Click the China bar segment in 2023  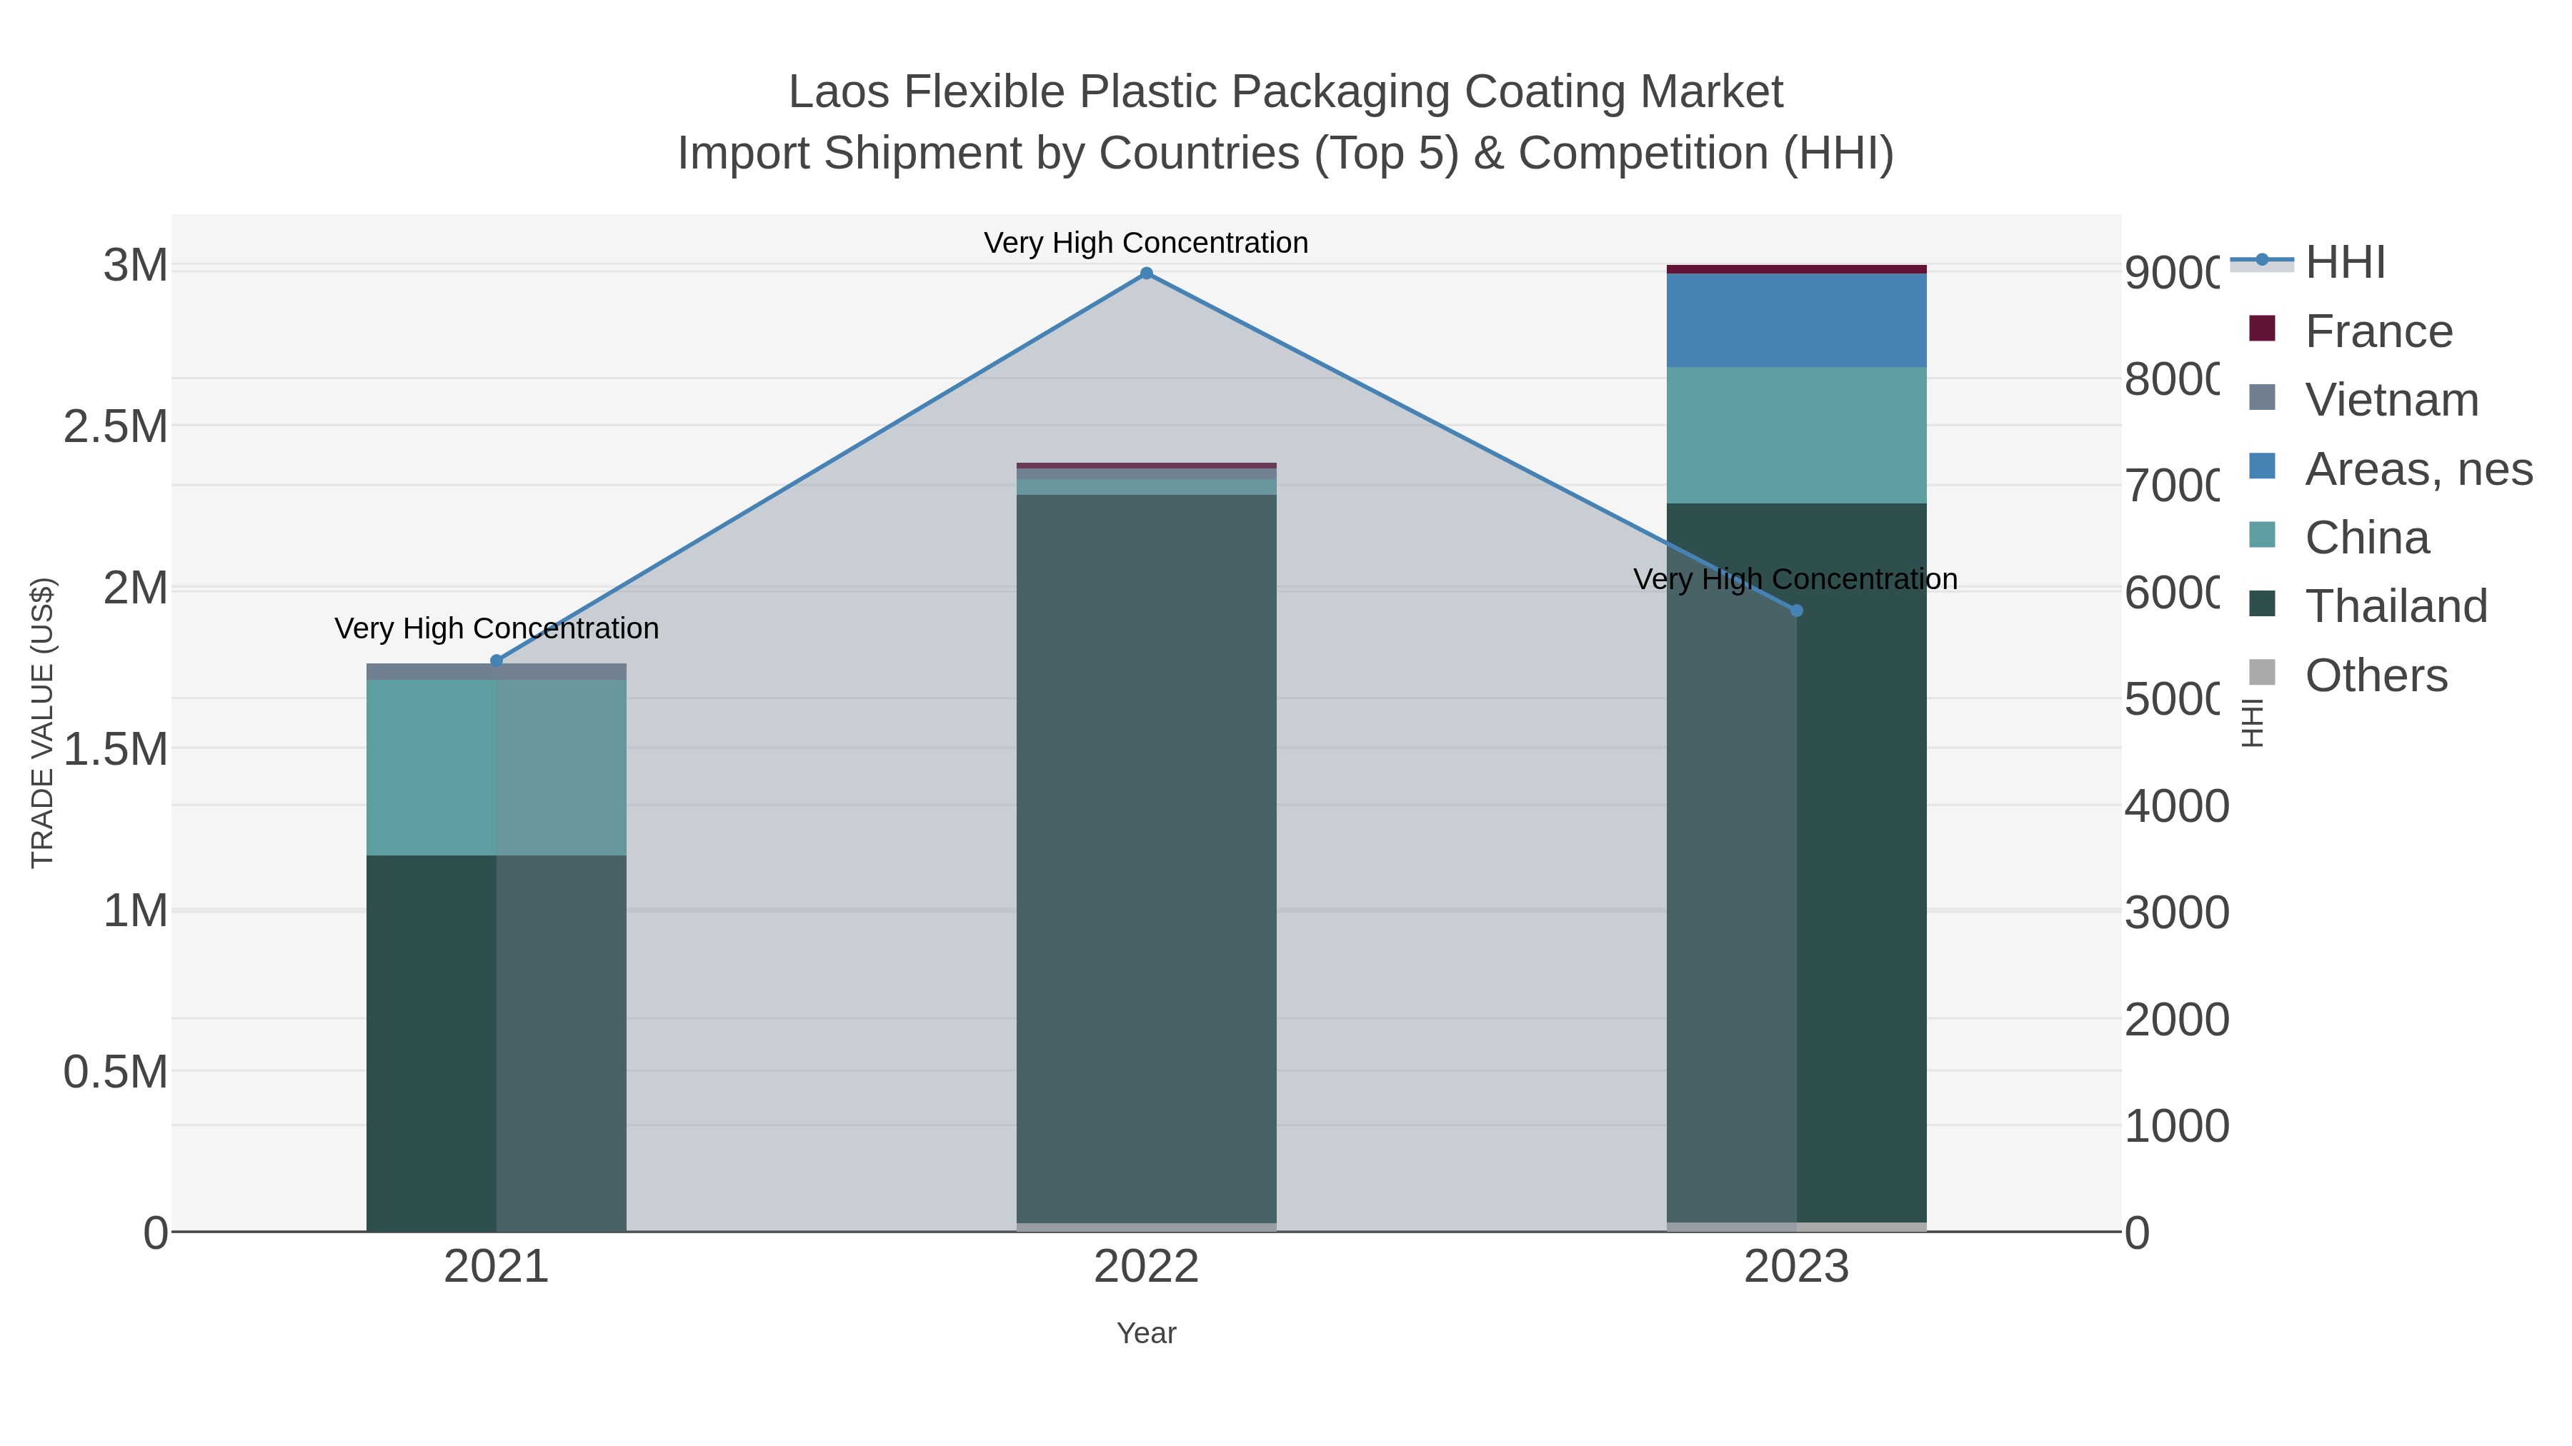coord(1796,435)
